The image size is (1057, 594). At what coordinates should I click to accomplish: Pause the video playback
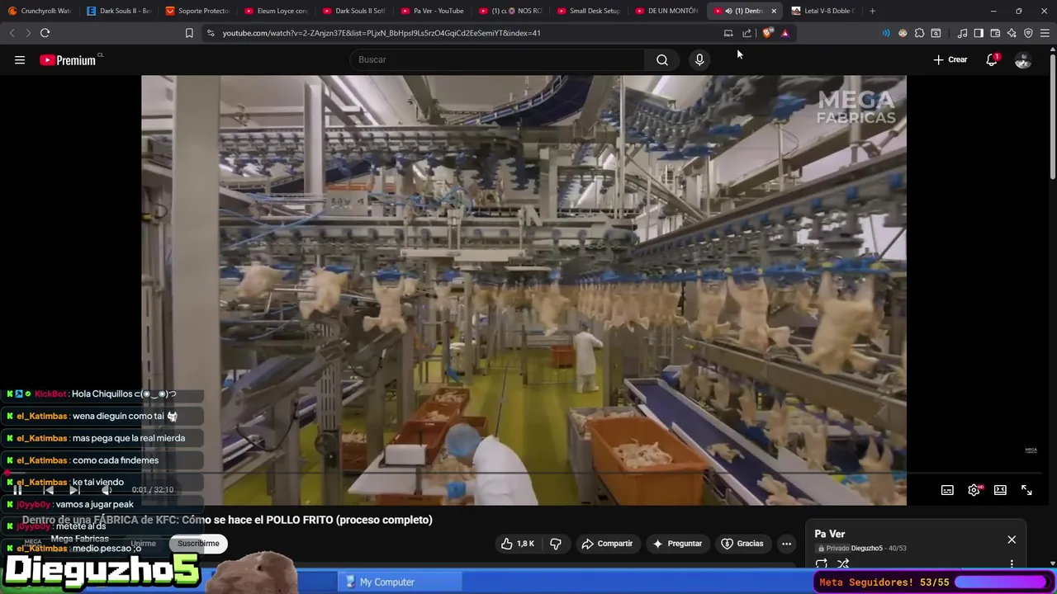tap(17, 489)
